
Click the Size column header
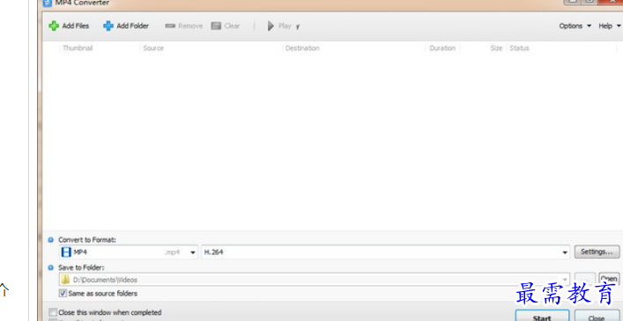point(496,48)
